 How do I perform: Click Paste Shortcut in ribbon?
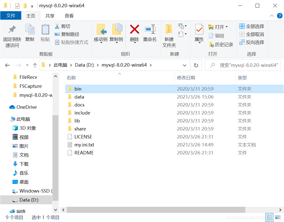[71, 42]
